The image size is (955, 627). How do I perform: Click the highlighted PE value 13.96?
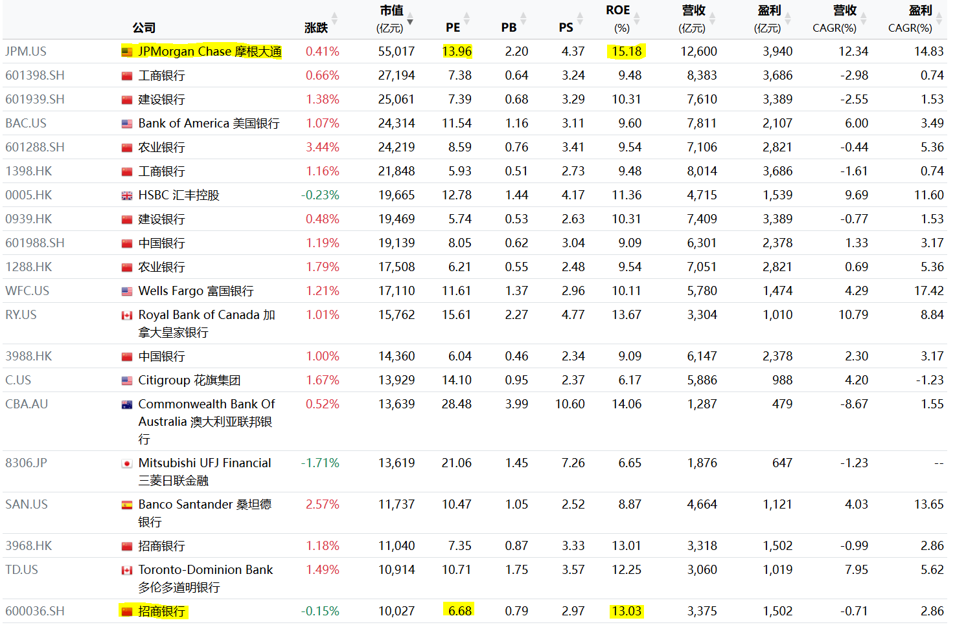[x=457, y=52]
